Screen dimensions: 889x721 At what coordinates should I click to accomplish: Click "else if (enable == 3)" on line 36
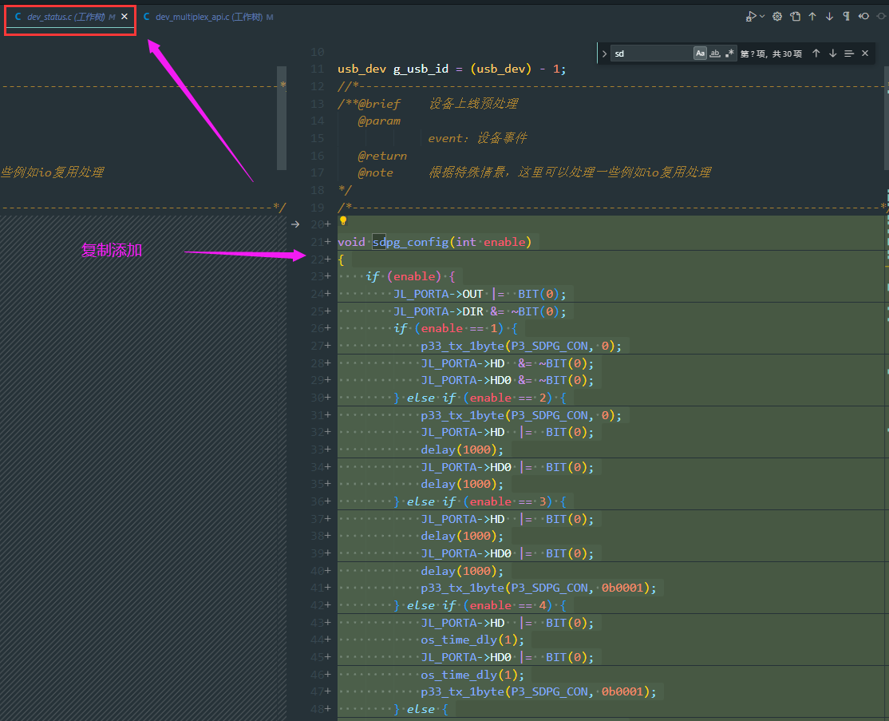tap(479, 501)
